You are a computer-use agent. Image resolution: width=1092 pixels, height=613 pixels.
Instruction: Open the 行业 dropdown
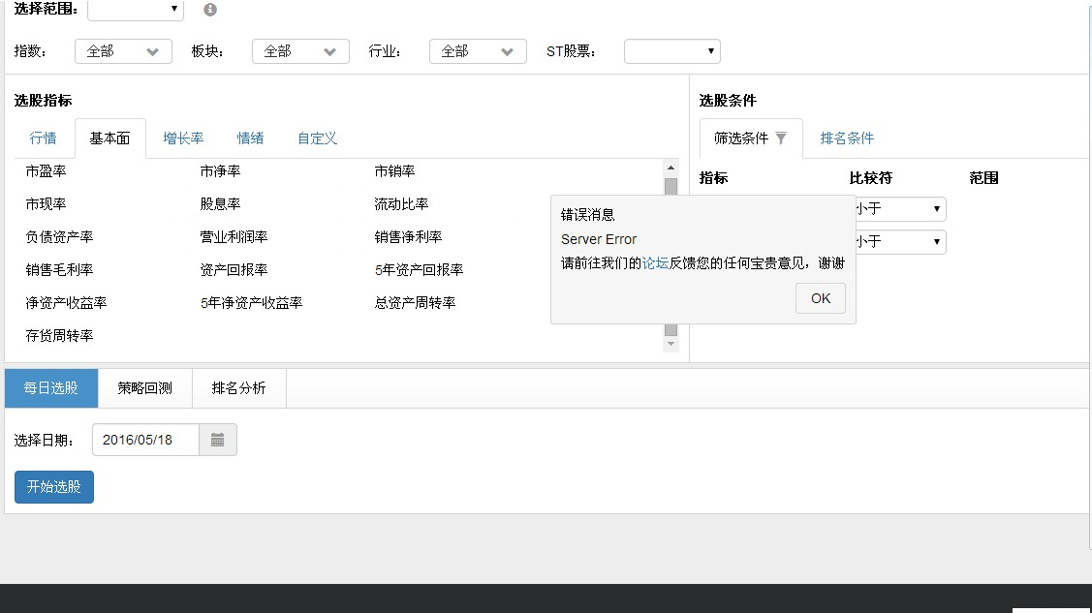pyautogui.click(x=478, y=51)
